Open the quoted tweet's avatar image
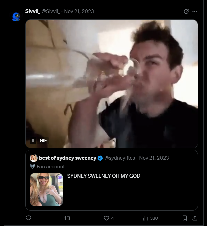The height and width of the screenshot is (226, 207). pyautogui.click(x=34, y=158)
